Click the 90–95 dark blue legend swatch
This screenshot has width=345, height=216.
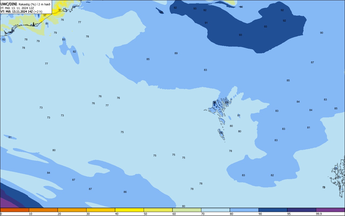(x=273, y=210)
